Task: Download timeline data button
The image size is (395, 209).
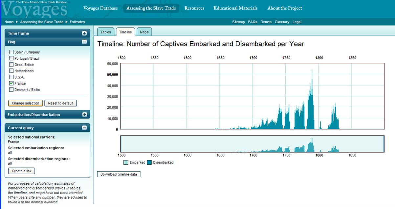Action: pyautogui.click(x=119, y=174)
